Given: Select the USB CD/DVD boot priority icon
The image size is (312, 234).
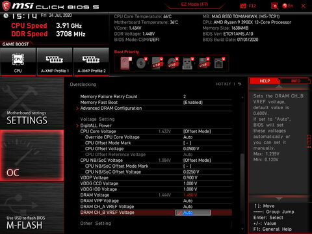Looking at the screenshot, I should [173, 63].
